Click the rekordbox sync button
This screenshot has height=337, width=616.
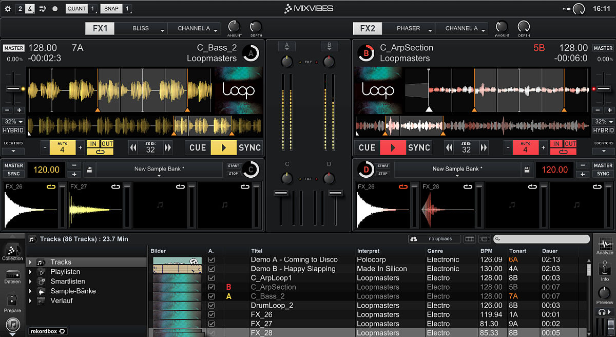48,331
